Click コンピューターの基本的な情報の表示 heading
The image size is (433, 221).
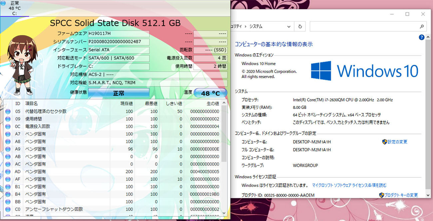coord(274,44)
